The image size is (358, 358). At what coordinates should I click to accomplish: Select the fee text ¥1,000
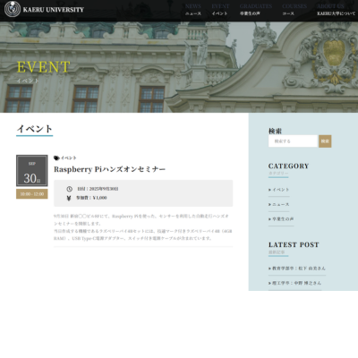point(100,198)
